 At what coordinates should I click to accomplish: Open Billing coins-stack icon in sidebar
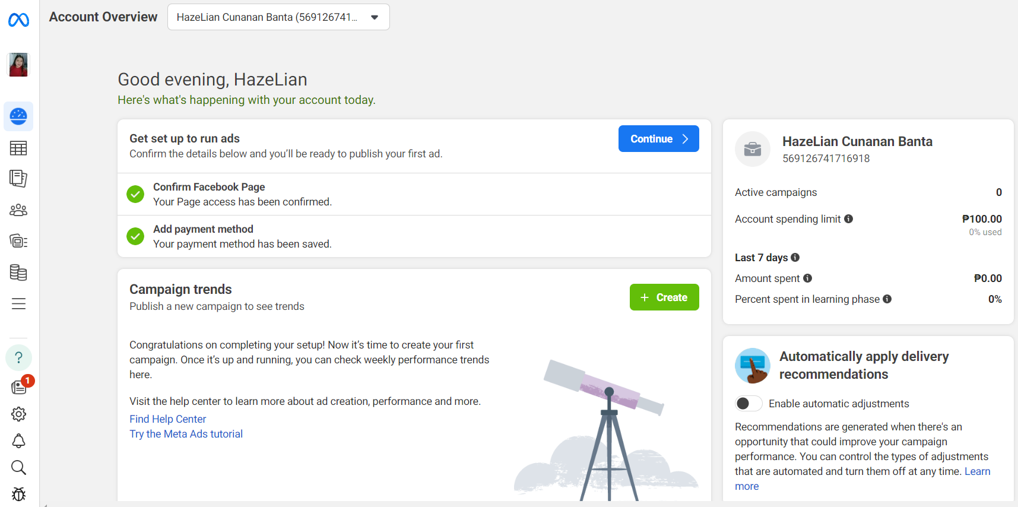(18, 272)
